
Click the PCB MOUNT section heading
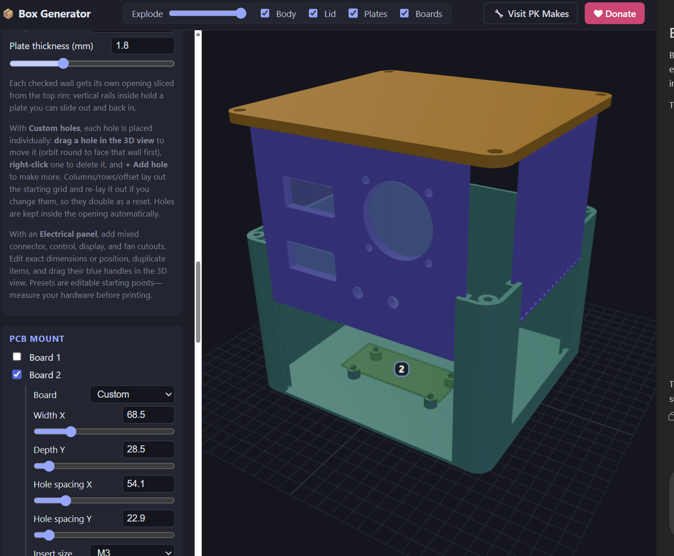pos(37,339)
